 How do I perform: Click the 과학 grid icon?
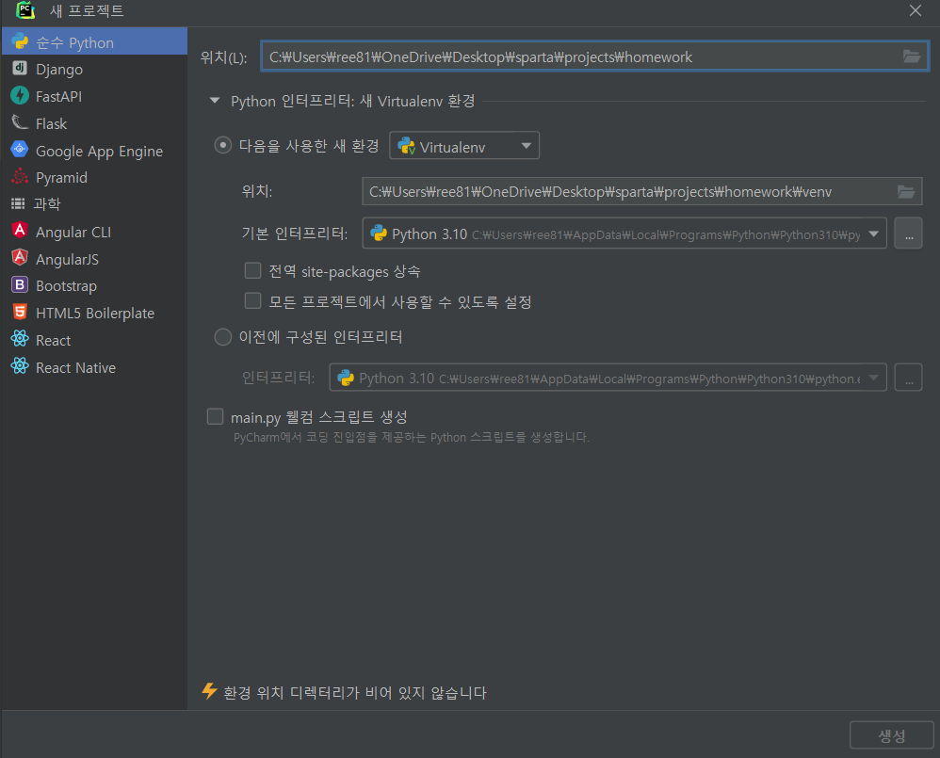click(x=19, y=203)
